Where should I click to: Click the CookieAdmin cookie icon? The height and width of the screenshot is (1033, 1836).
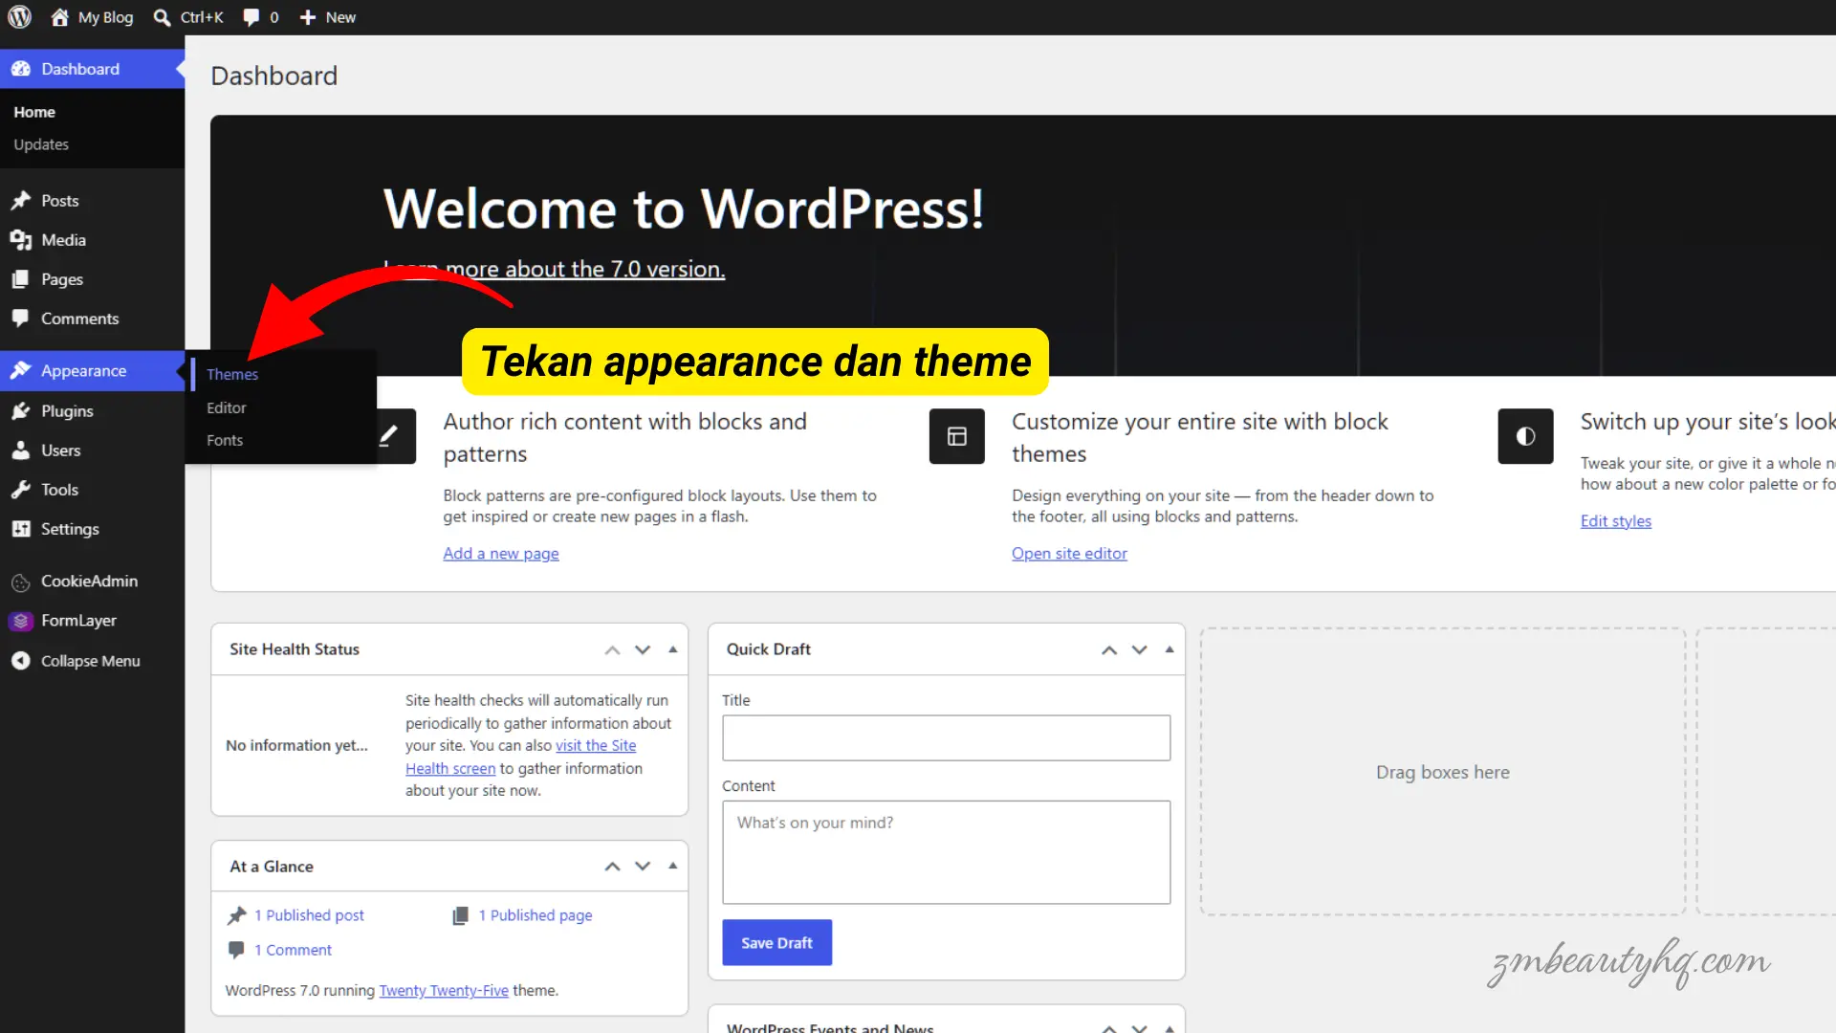(20, 582)
